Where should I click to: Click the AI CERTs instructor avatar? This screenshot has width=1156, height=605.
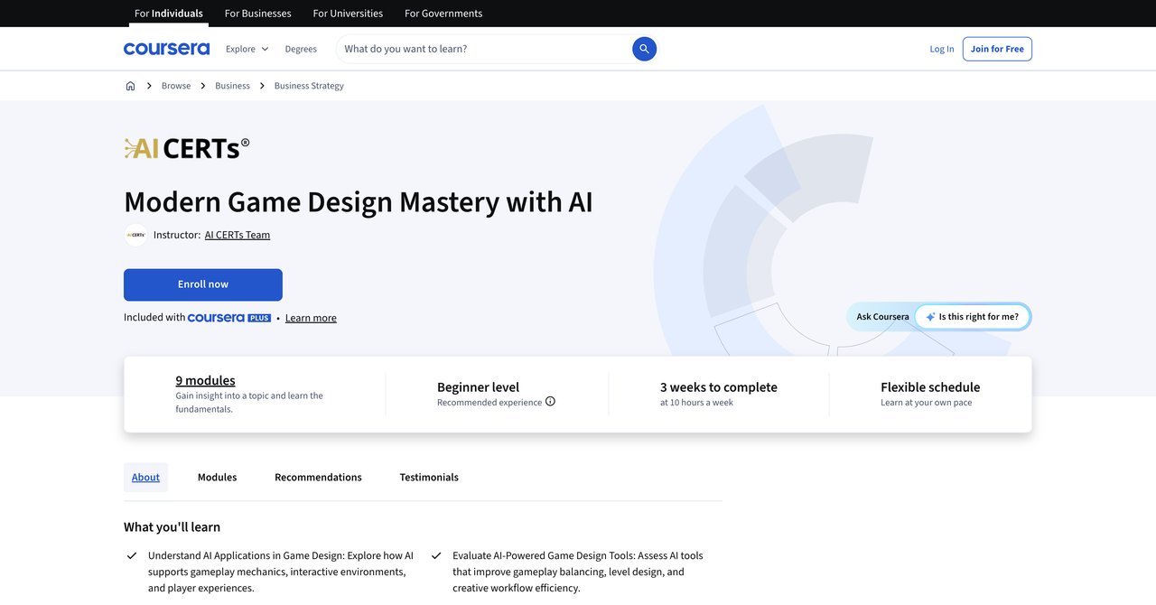click(135, 235)
